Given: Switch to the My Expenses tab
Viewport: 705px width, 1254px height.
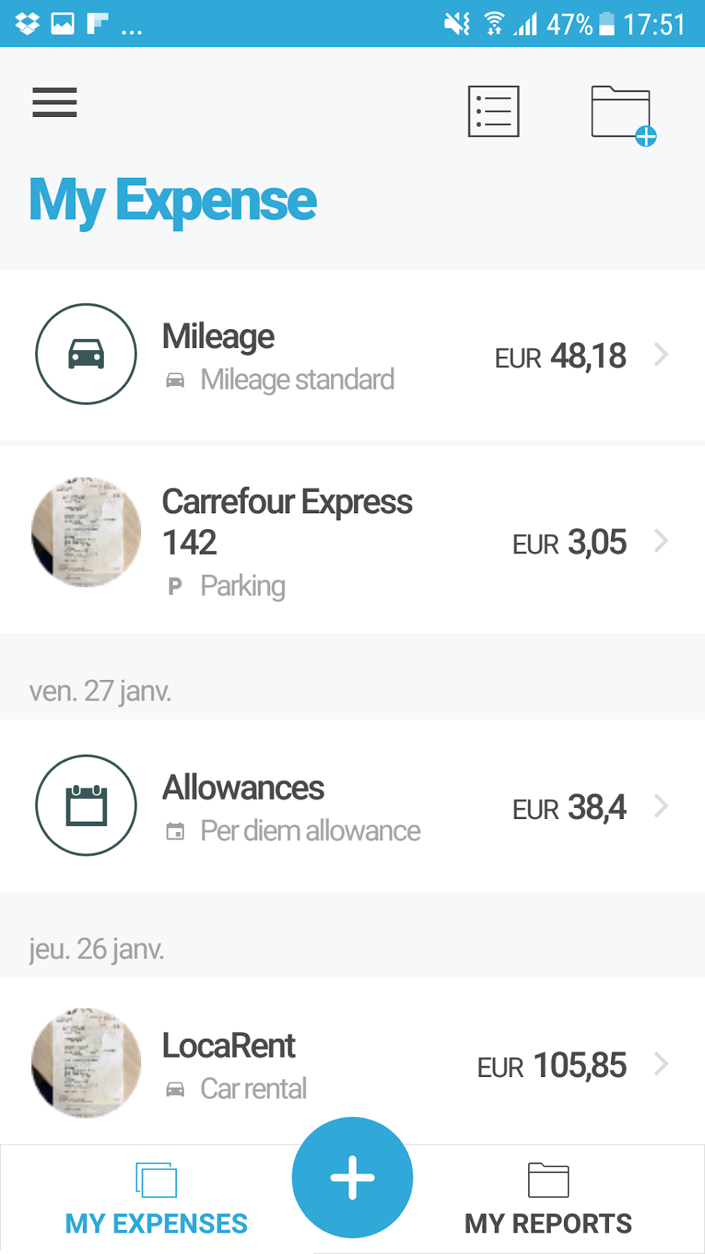Looking at the screenshot, I should point(156,1200).
